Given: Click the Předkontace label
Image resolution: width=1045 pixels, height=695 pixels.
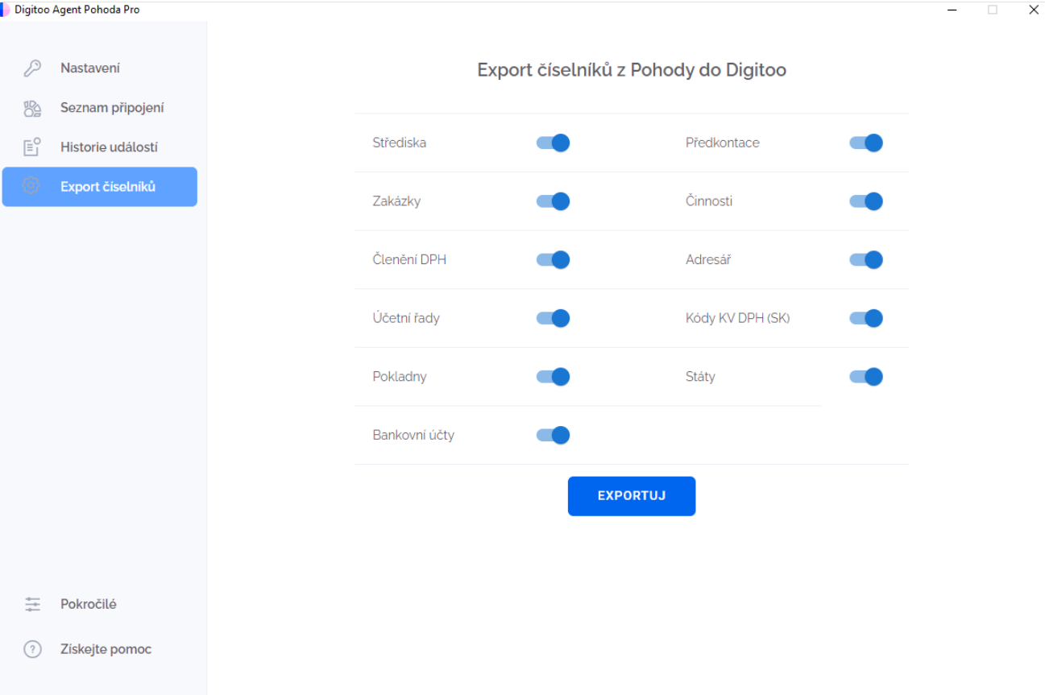Looking at the screenshot, I should tap(723, 143).
